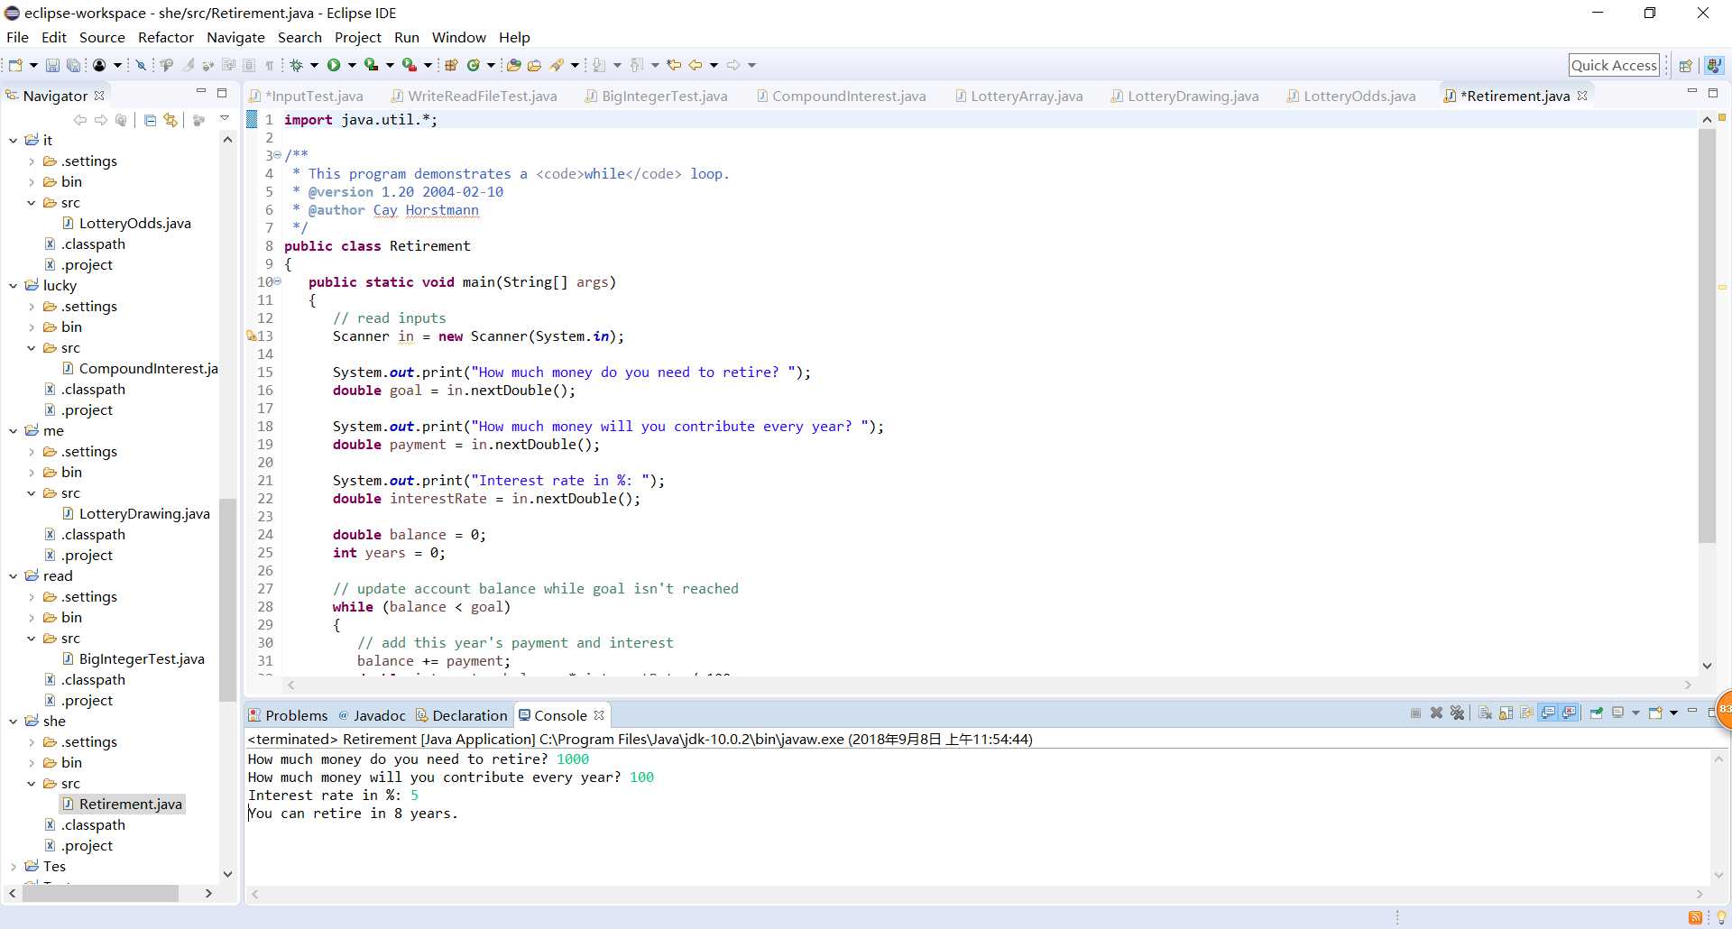
Task: Click the Pin Console icon
Action: (x=1597, y=713)
